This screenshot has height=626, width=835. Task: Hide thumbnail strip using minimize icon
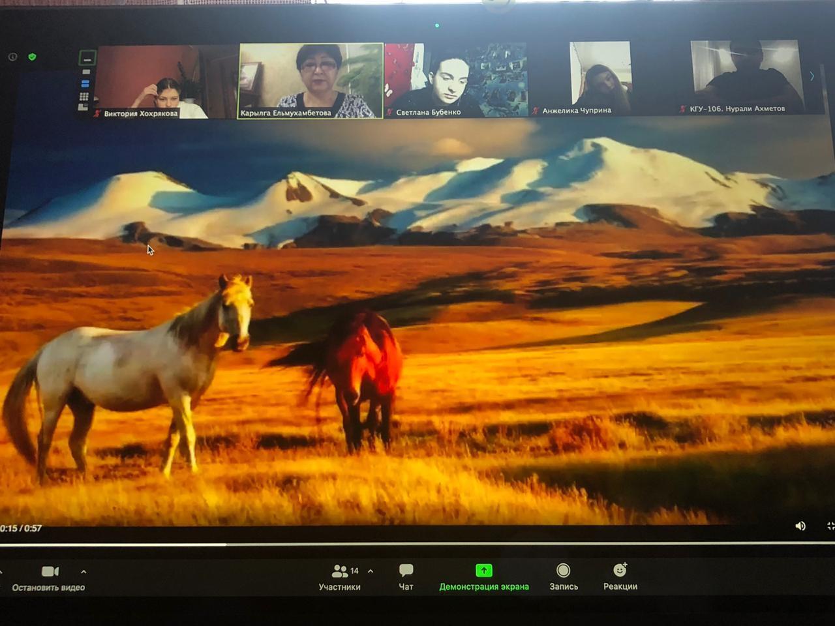(87, 59)
